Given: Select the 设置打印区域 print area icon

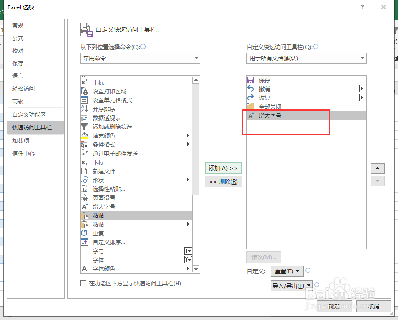Looking at the screenshot, I should tap(84, 91).
